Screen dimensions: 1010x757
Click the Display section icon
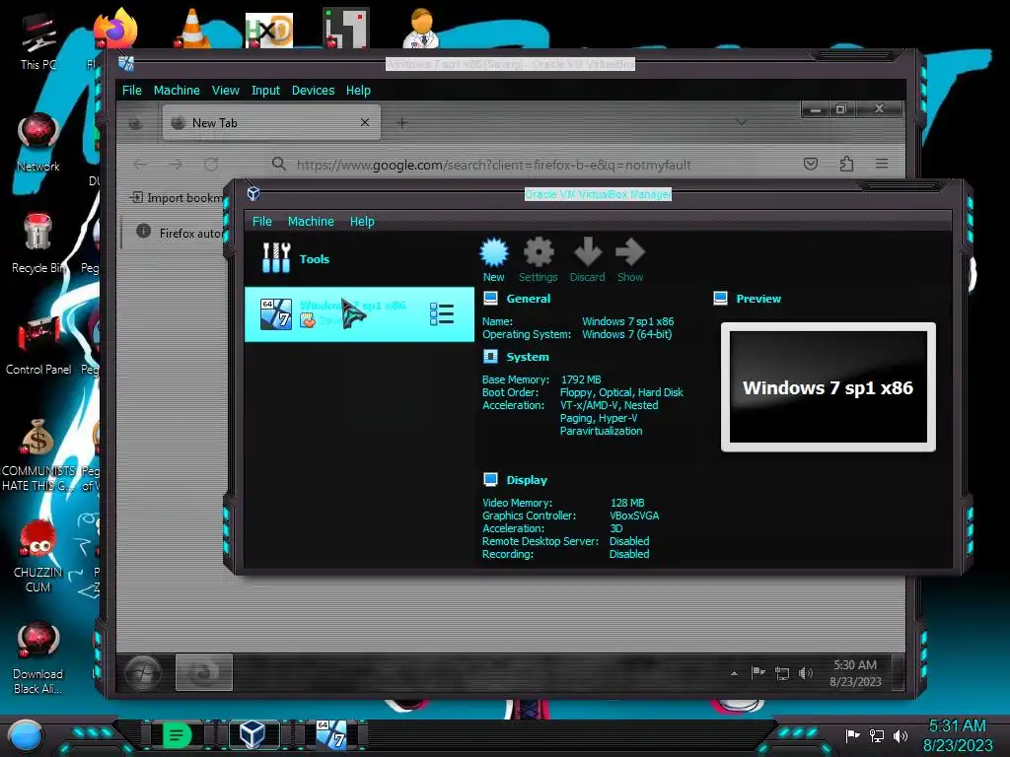[x=491, y=480]
